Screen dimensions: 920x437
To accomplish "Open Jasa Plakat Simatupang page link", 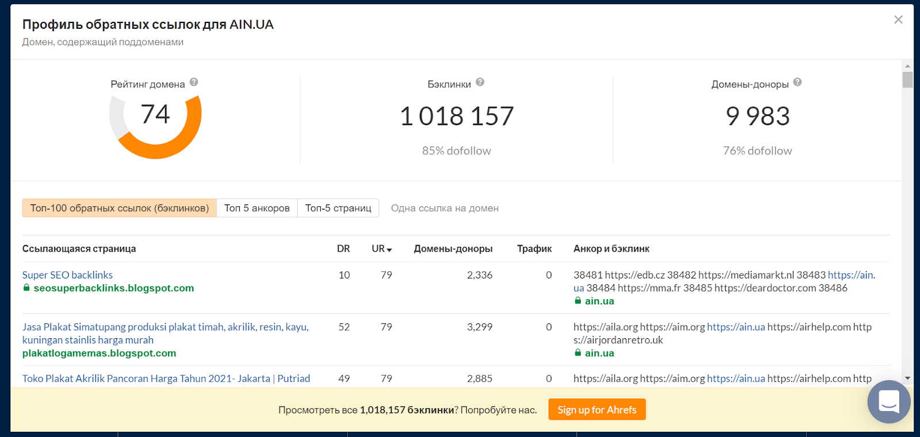I will [166, 333].
